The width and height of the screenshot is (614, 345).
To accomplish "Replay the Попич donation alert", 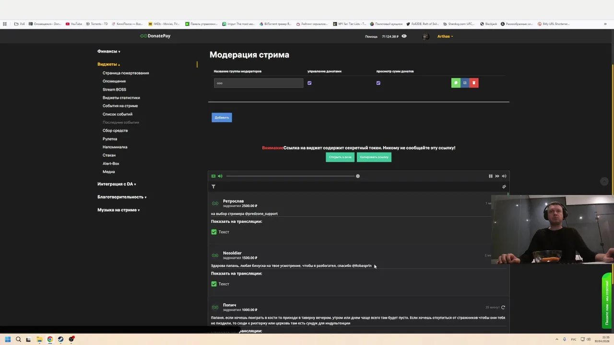I will tap(503, 307).
